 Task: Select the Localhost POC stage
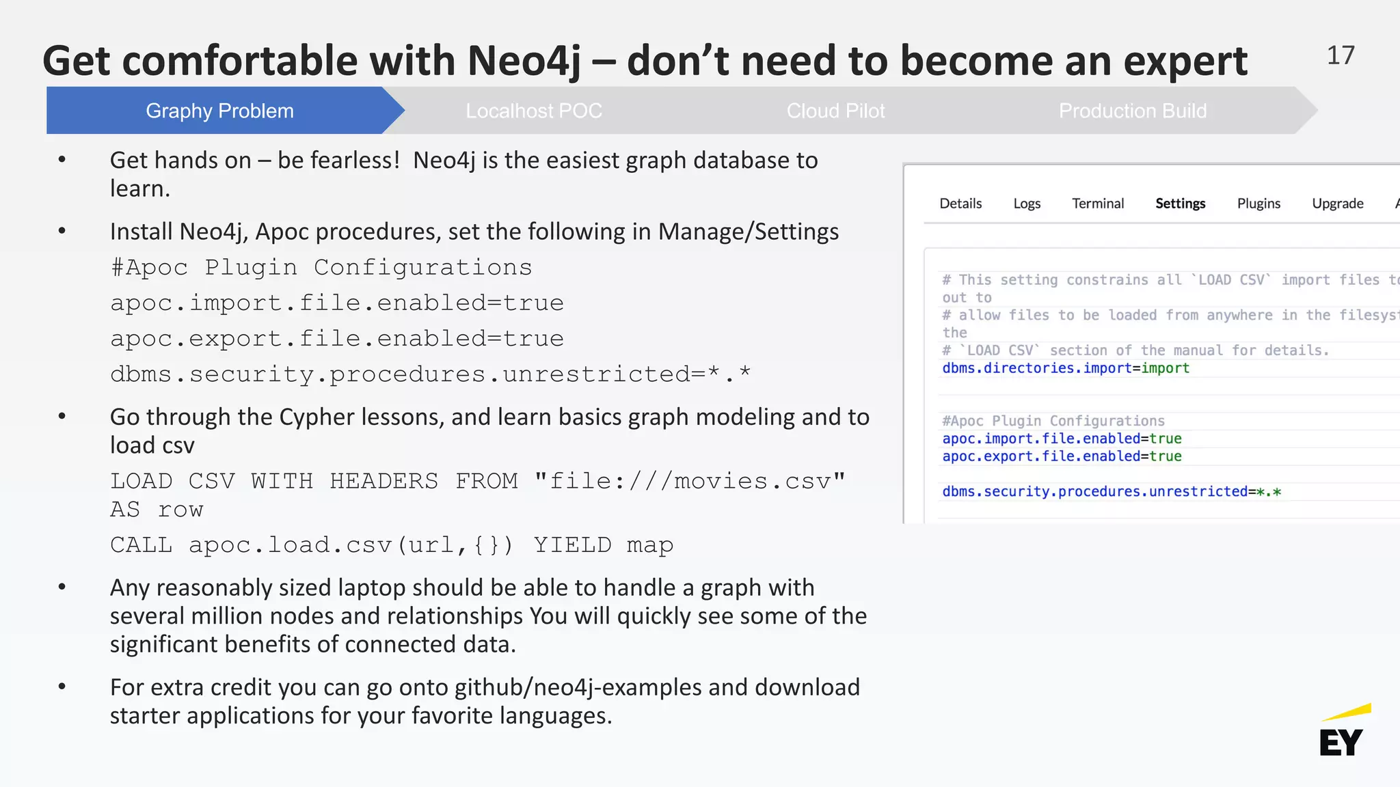pos(533,111)
